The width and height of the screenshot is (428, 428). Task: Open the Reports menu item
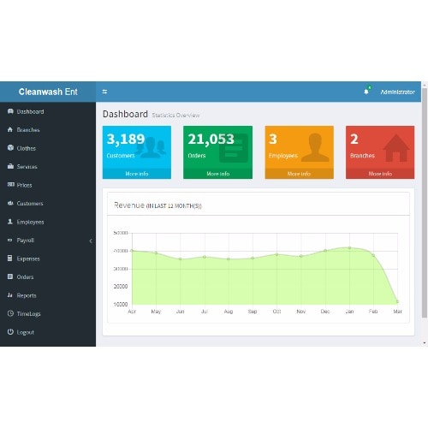pos(48,295)
